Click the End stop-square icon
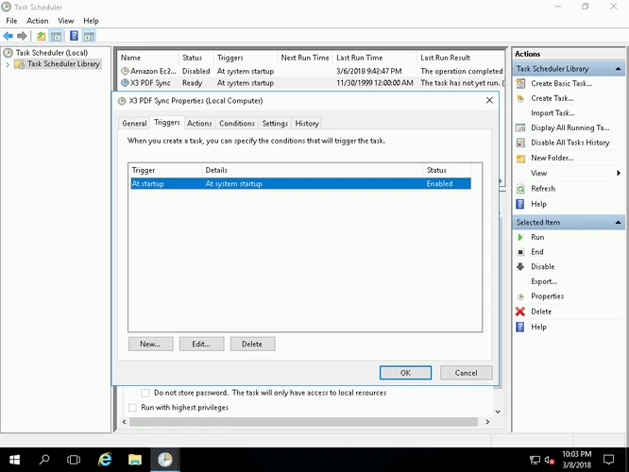629x472 pixels. tap(520, 252)
